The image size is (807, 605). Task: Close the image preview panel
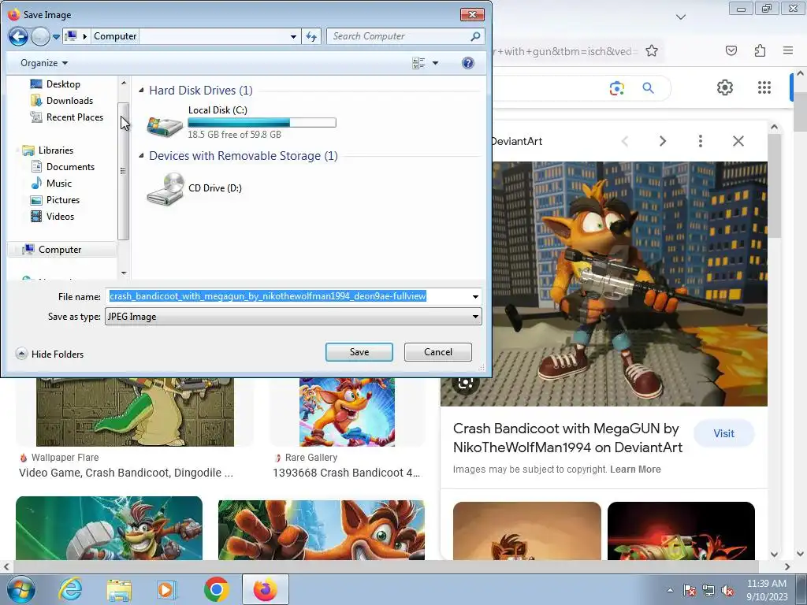[738, 141]
